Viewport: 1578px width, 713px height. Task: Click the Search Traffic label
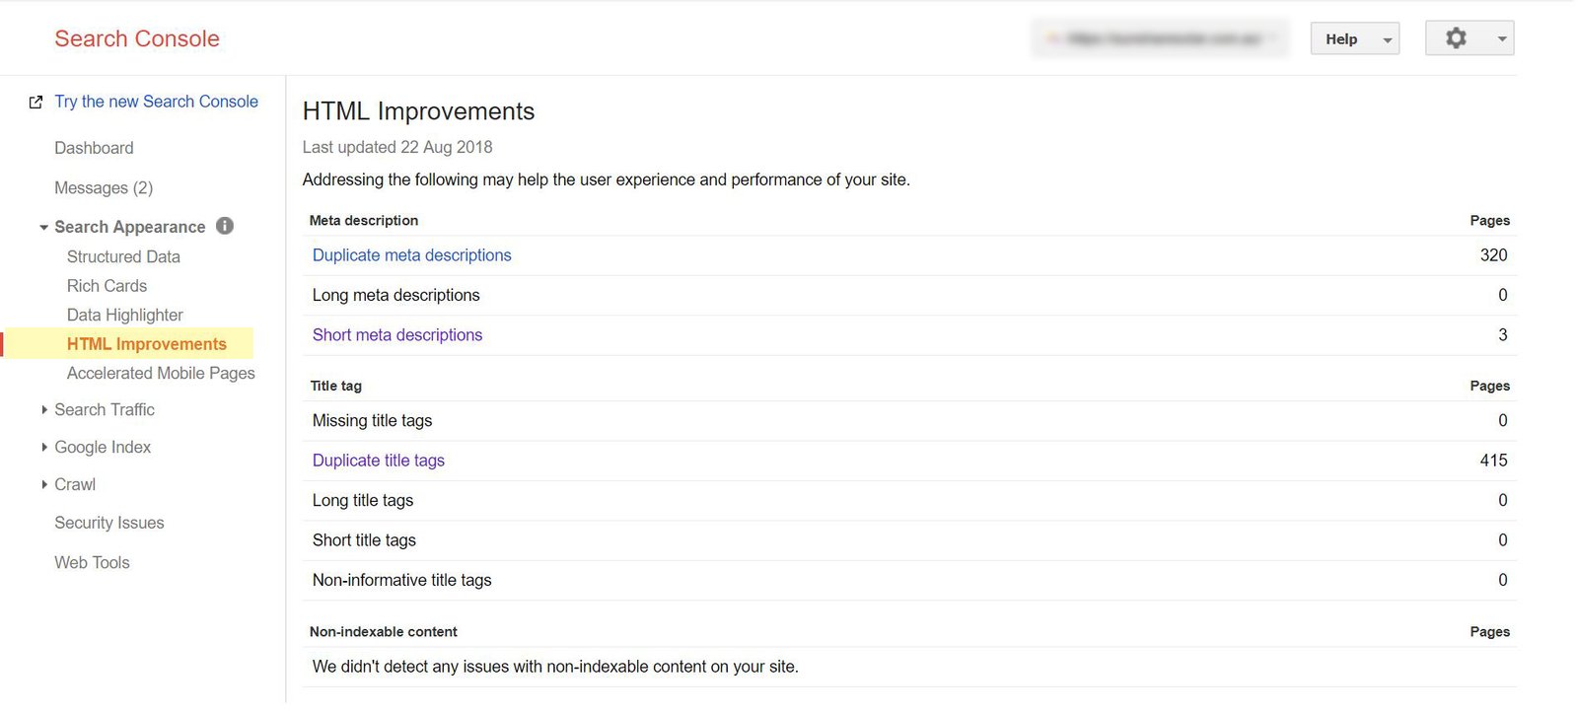click(x=105, y=409)
